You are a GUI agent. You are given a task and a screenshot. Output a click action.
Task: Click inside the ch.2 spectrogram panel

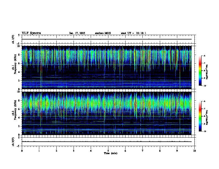pos(107,113)
